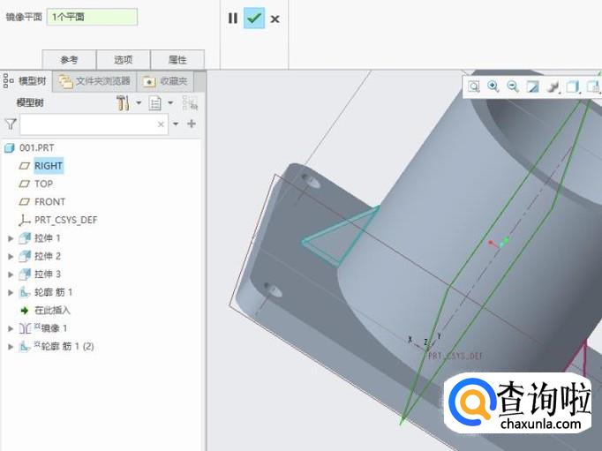Open the display style shaded sphere icon
602x451 pixels.
coord(553,86)
